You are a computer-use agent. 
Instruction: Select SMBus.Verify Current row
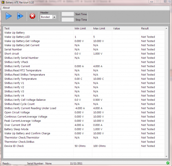pyautogui.click(x=84, y=66)
